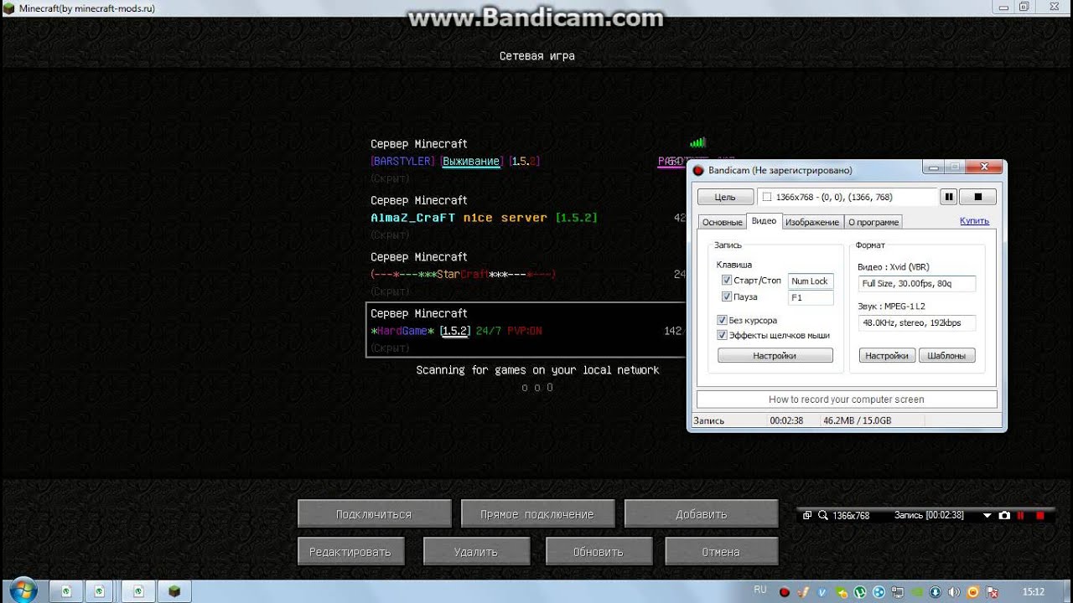This screenshot has width=1073, height=603.
Task: Open the Изображение tab
Action: coord(813,222)
